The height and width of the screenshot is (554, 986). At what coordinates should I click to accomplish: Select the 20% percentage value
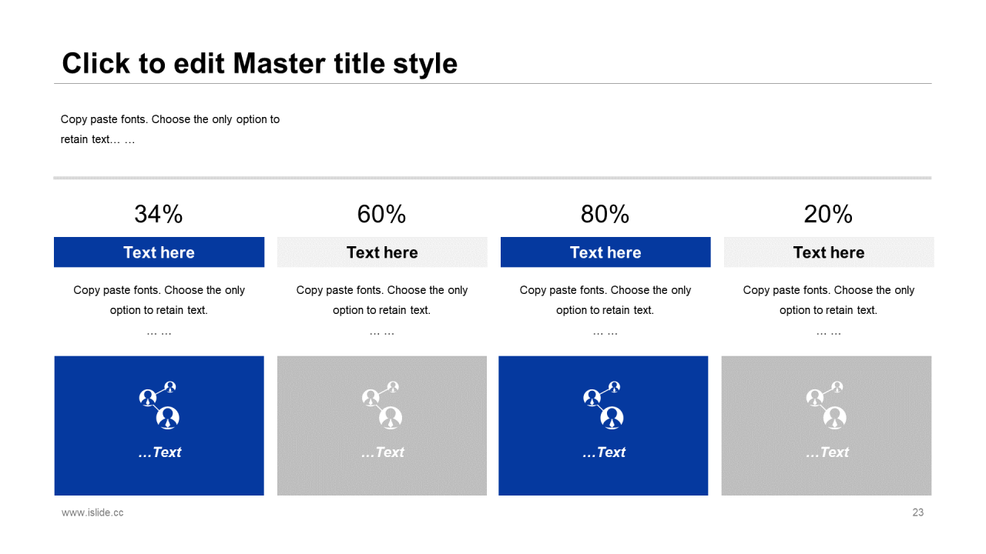[828, 214]
